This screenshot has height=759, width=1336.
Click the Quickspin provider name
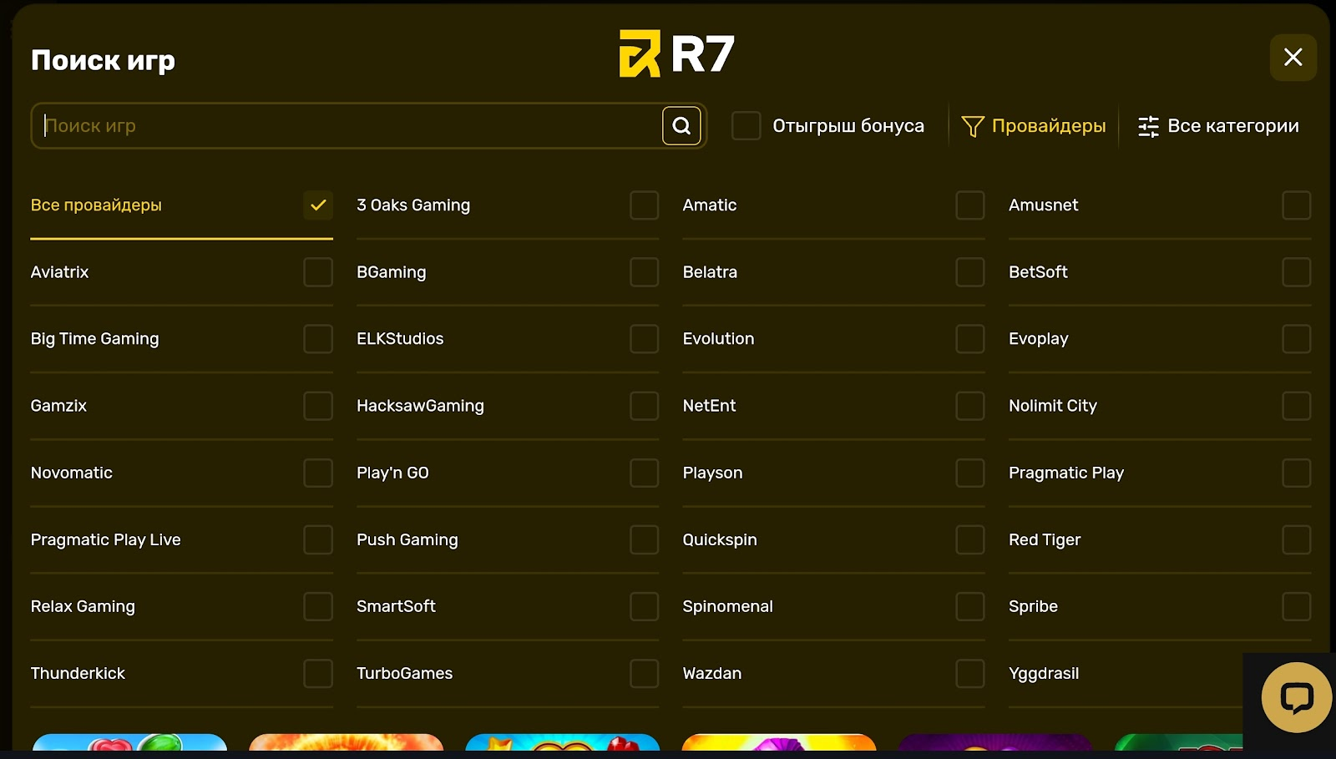tap(720, 539)
